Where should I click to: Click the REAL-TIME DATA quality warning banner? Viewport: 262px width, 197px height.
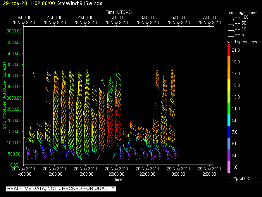[x=61, y=189]
